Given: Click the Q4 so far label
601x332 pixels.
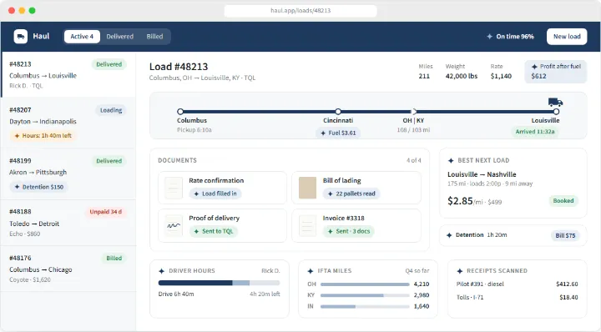Looking at the screenshot, I should click(417, 271).
